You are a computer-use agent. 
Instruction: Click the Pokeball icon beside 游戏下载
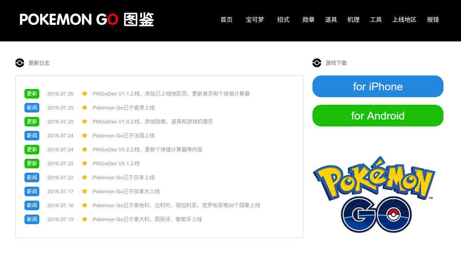[x=317, y=63]
